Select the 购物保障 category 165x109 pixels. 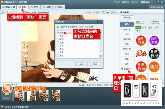(x=127, y=49)
